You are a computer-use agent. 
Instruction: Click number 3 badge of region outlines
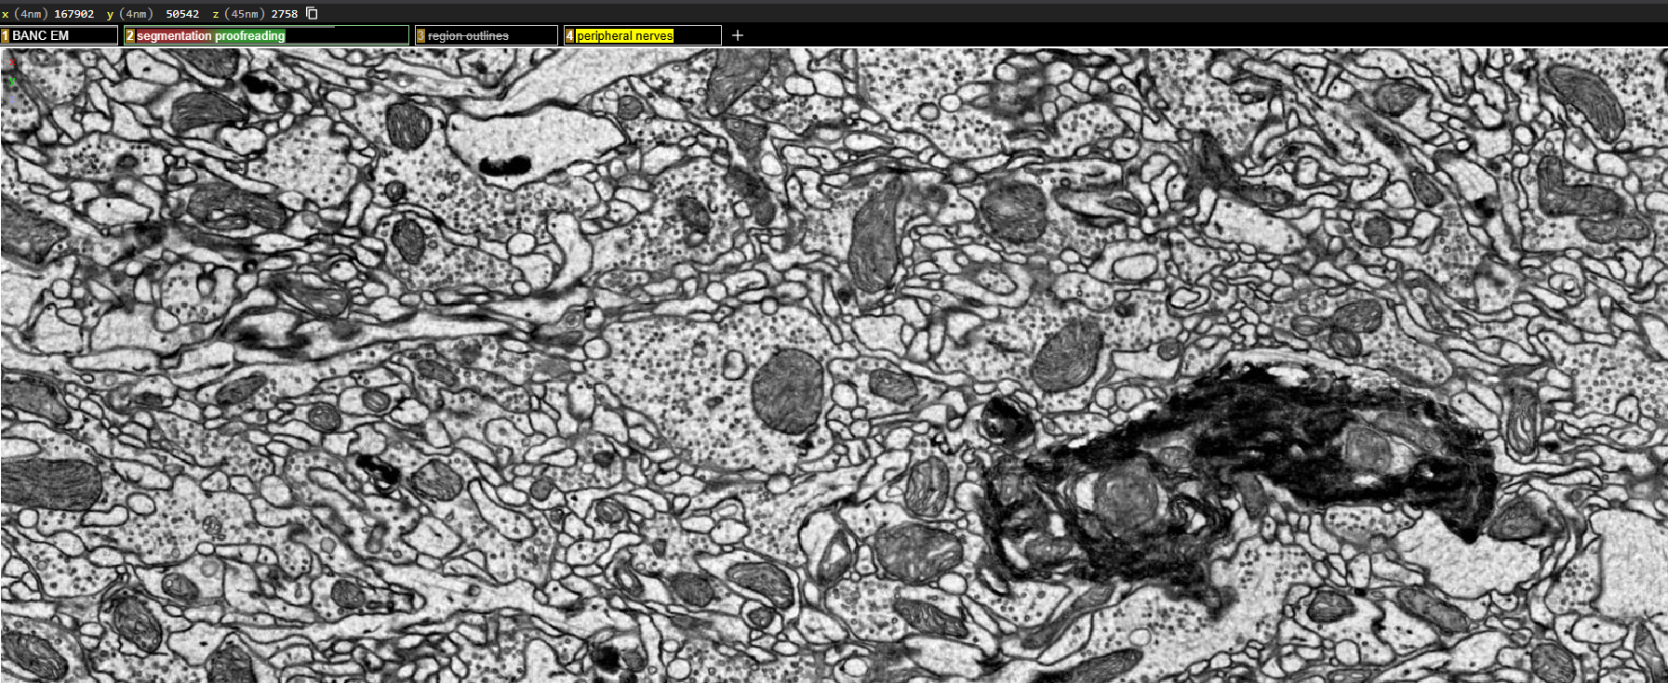[x=421, y=35]
